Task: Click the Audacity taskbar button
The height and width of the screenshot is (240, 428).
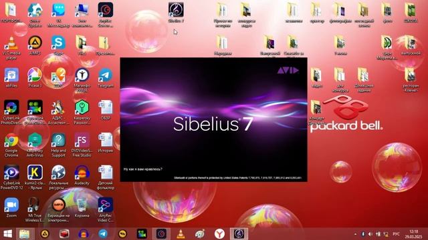Action: 83,234
